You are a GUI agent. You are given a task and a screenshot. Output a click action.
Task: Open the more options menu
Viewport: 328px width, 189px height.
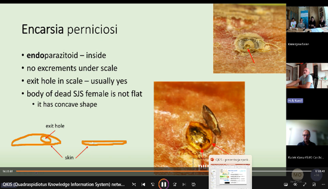(323, 185)
